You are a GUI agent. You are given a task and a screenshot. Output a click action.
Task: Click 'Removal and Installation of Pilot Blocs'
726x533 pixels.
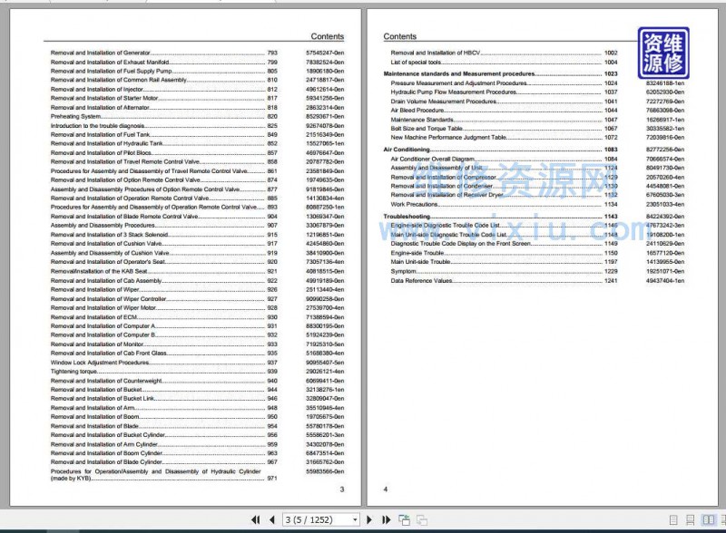(101, 152)
